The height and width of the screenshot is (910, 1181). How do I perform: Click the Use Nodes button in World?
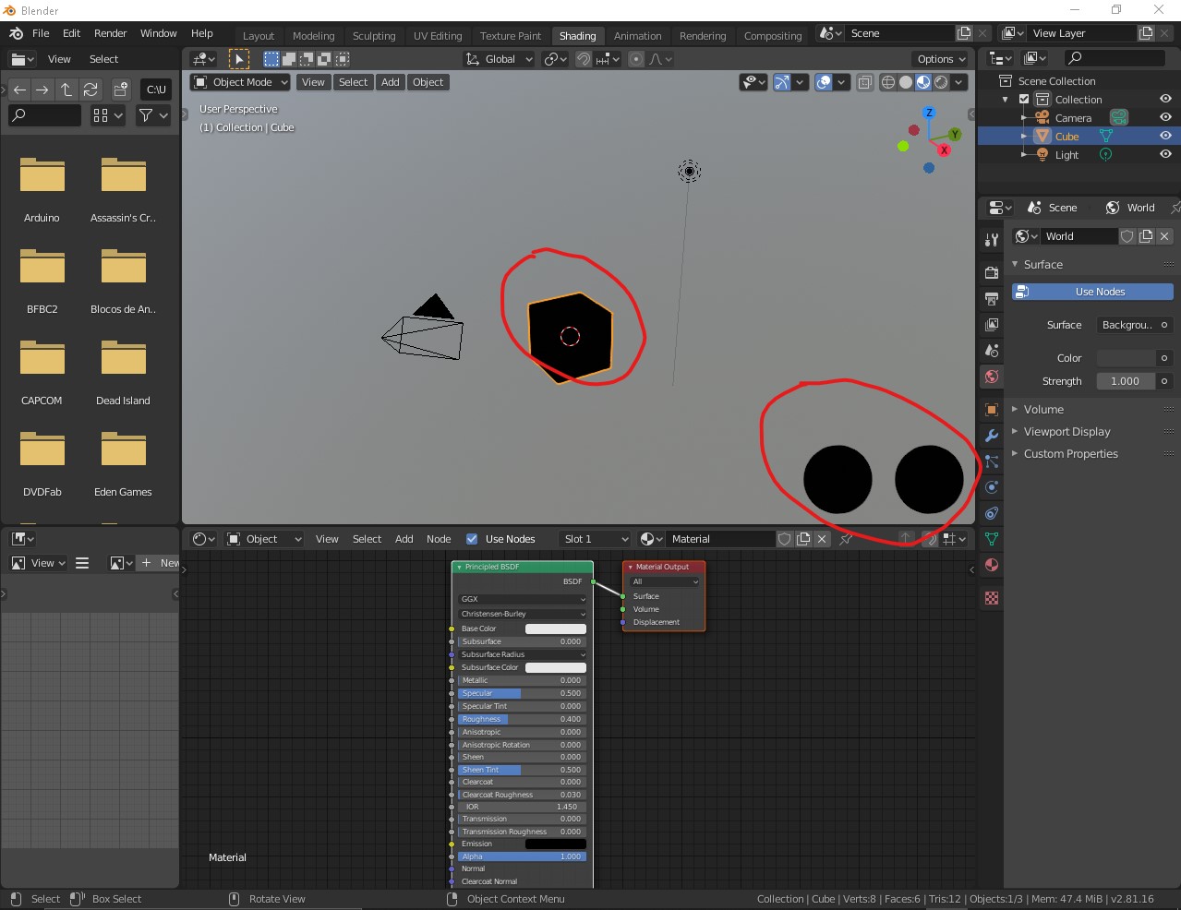click(1092, 292)
